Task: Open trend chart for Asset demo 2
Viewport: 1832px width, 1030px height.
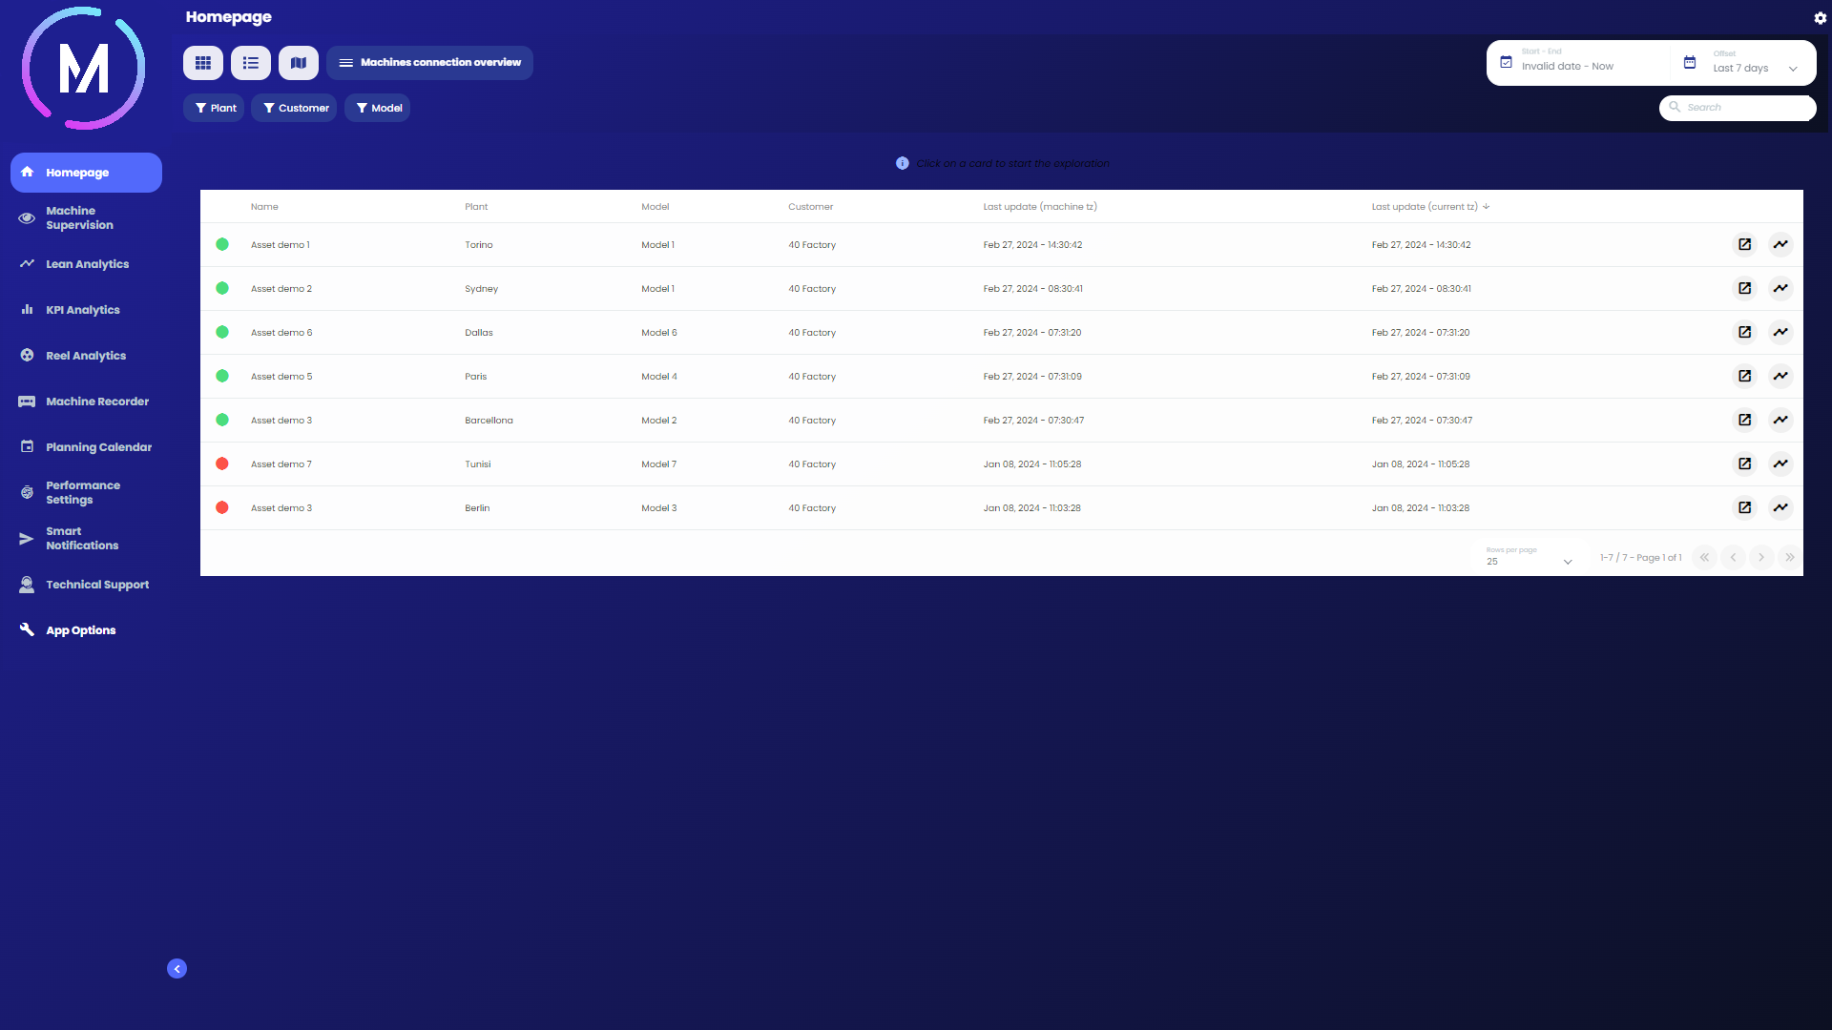Action: [x=1780, y=289]
